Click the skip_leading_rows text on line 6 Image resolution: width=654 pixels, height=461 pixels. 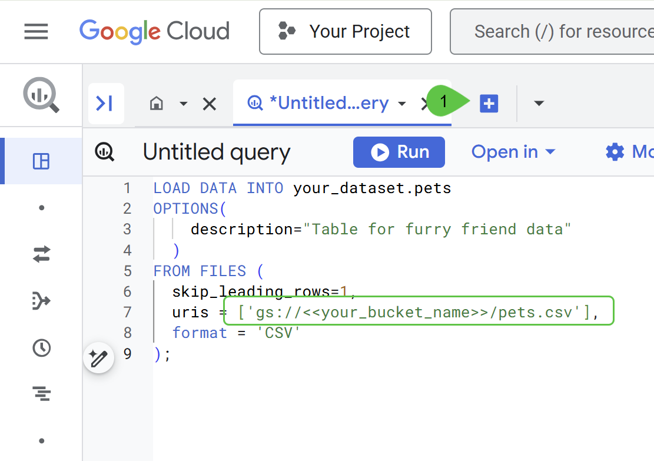250,291
